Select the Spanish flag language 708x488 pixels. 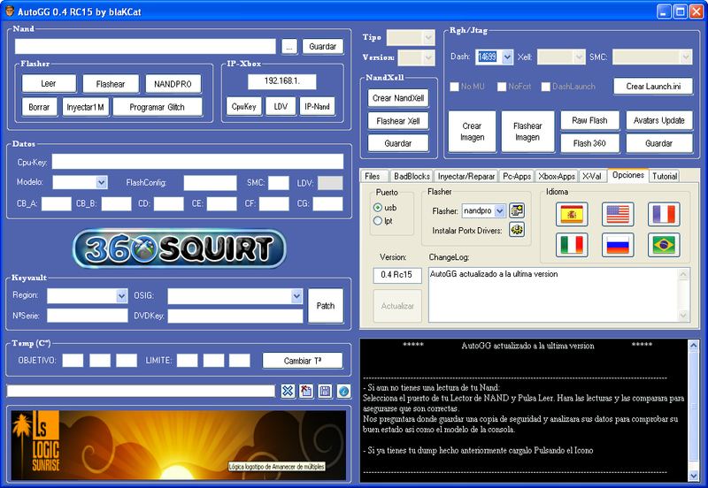pos(572,214)
